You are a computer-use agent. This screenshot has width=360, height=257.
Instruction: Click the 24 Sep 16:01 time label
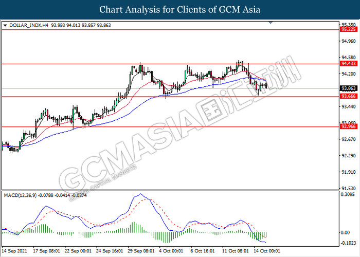click(110, 251)
